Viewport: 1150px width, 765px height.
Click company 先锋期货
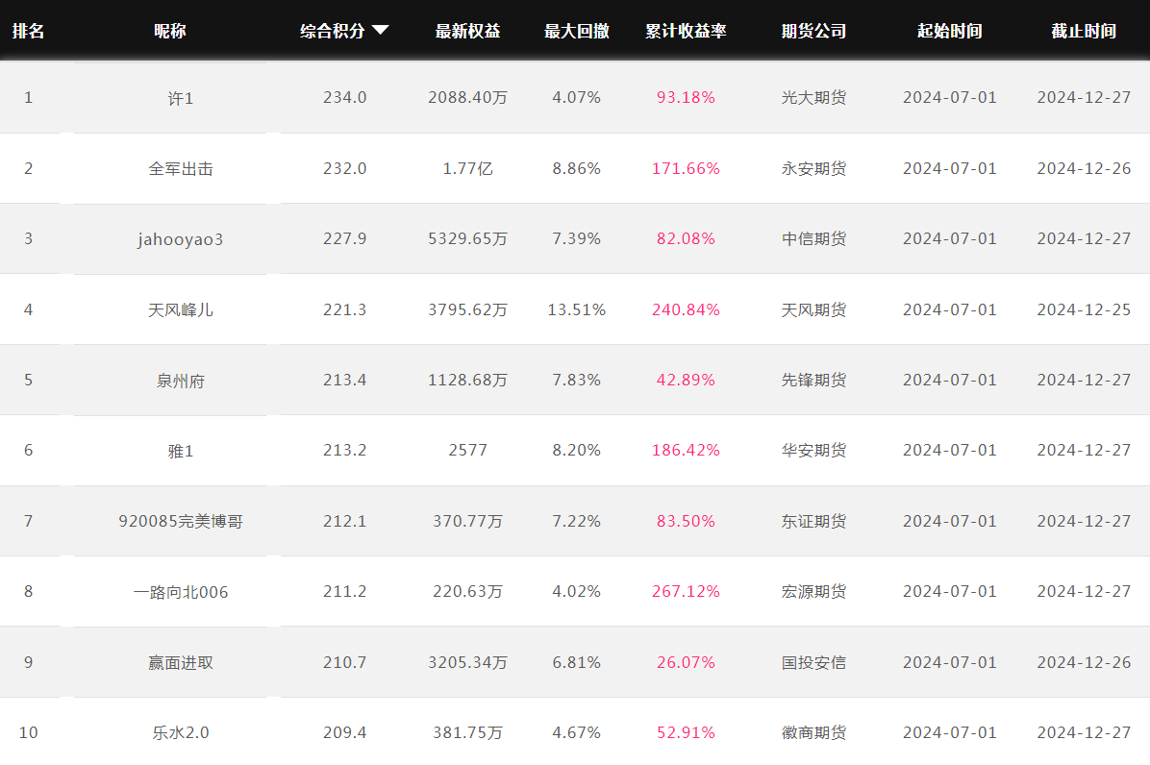[813, 380]
